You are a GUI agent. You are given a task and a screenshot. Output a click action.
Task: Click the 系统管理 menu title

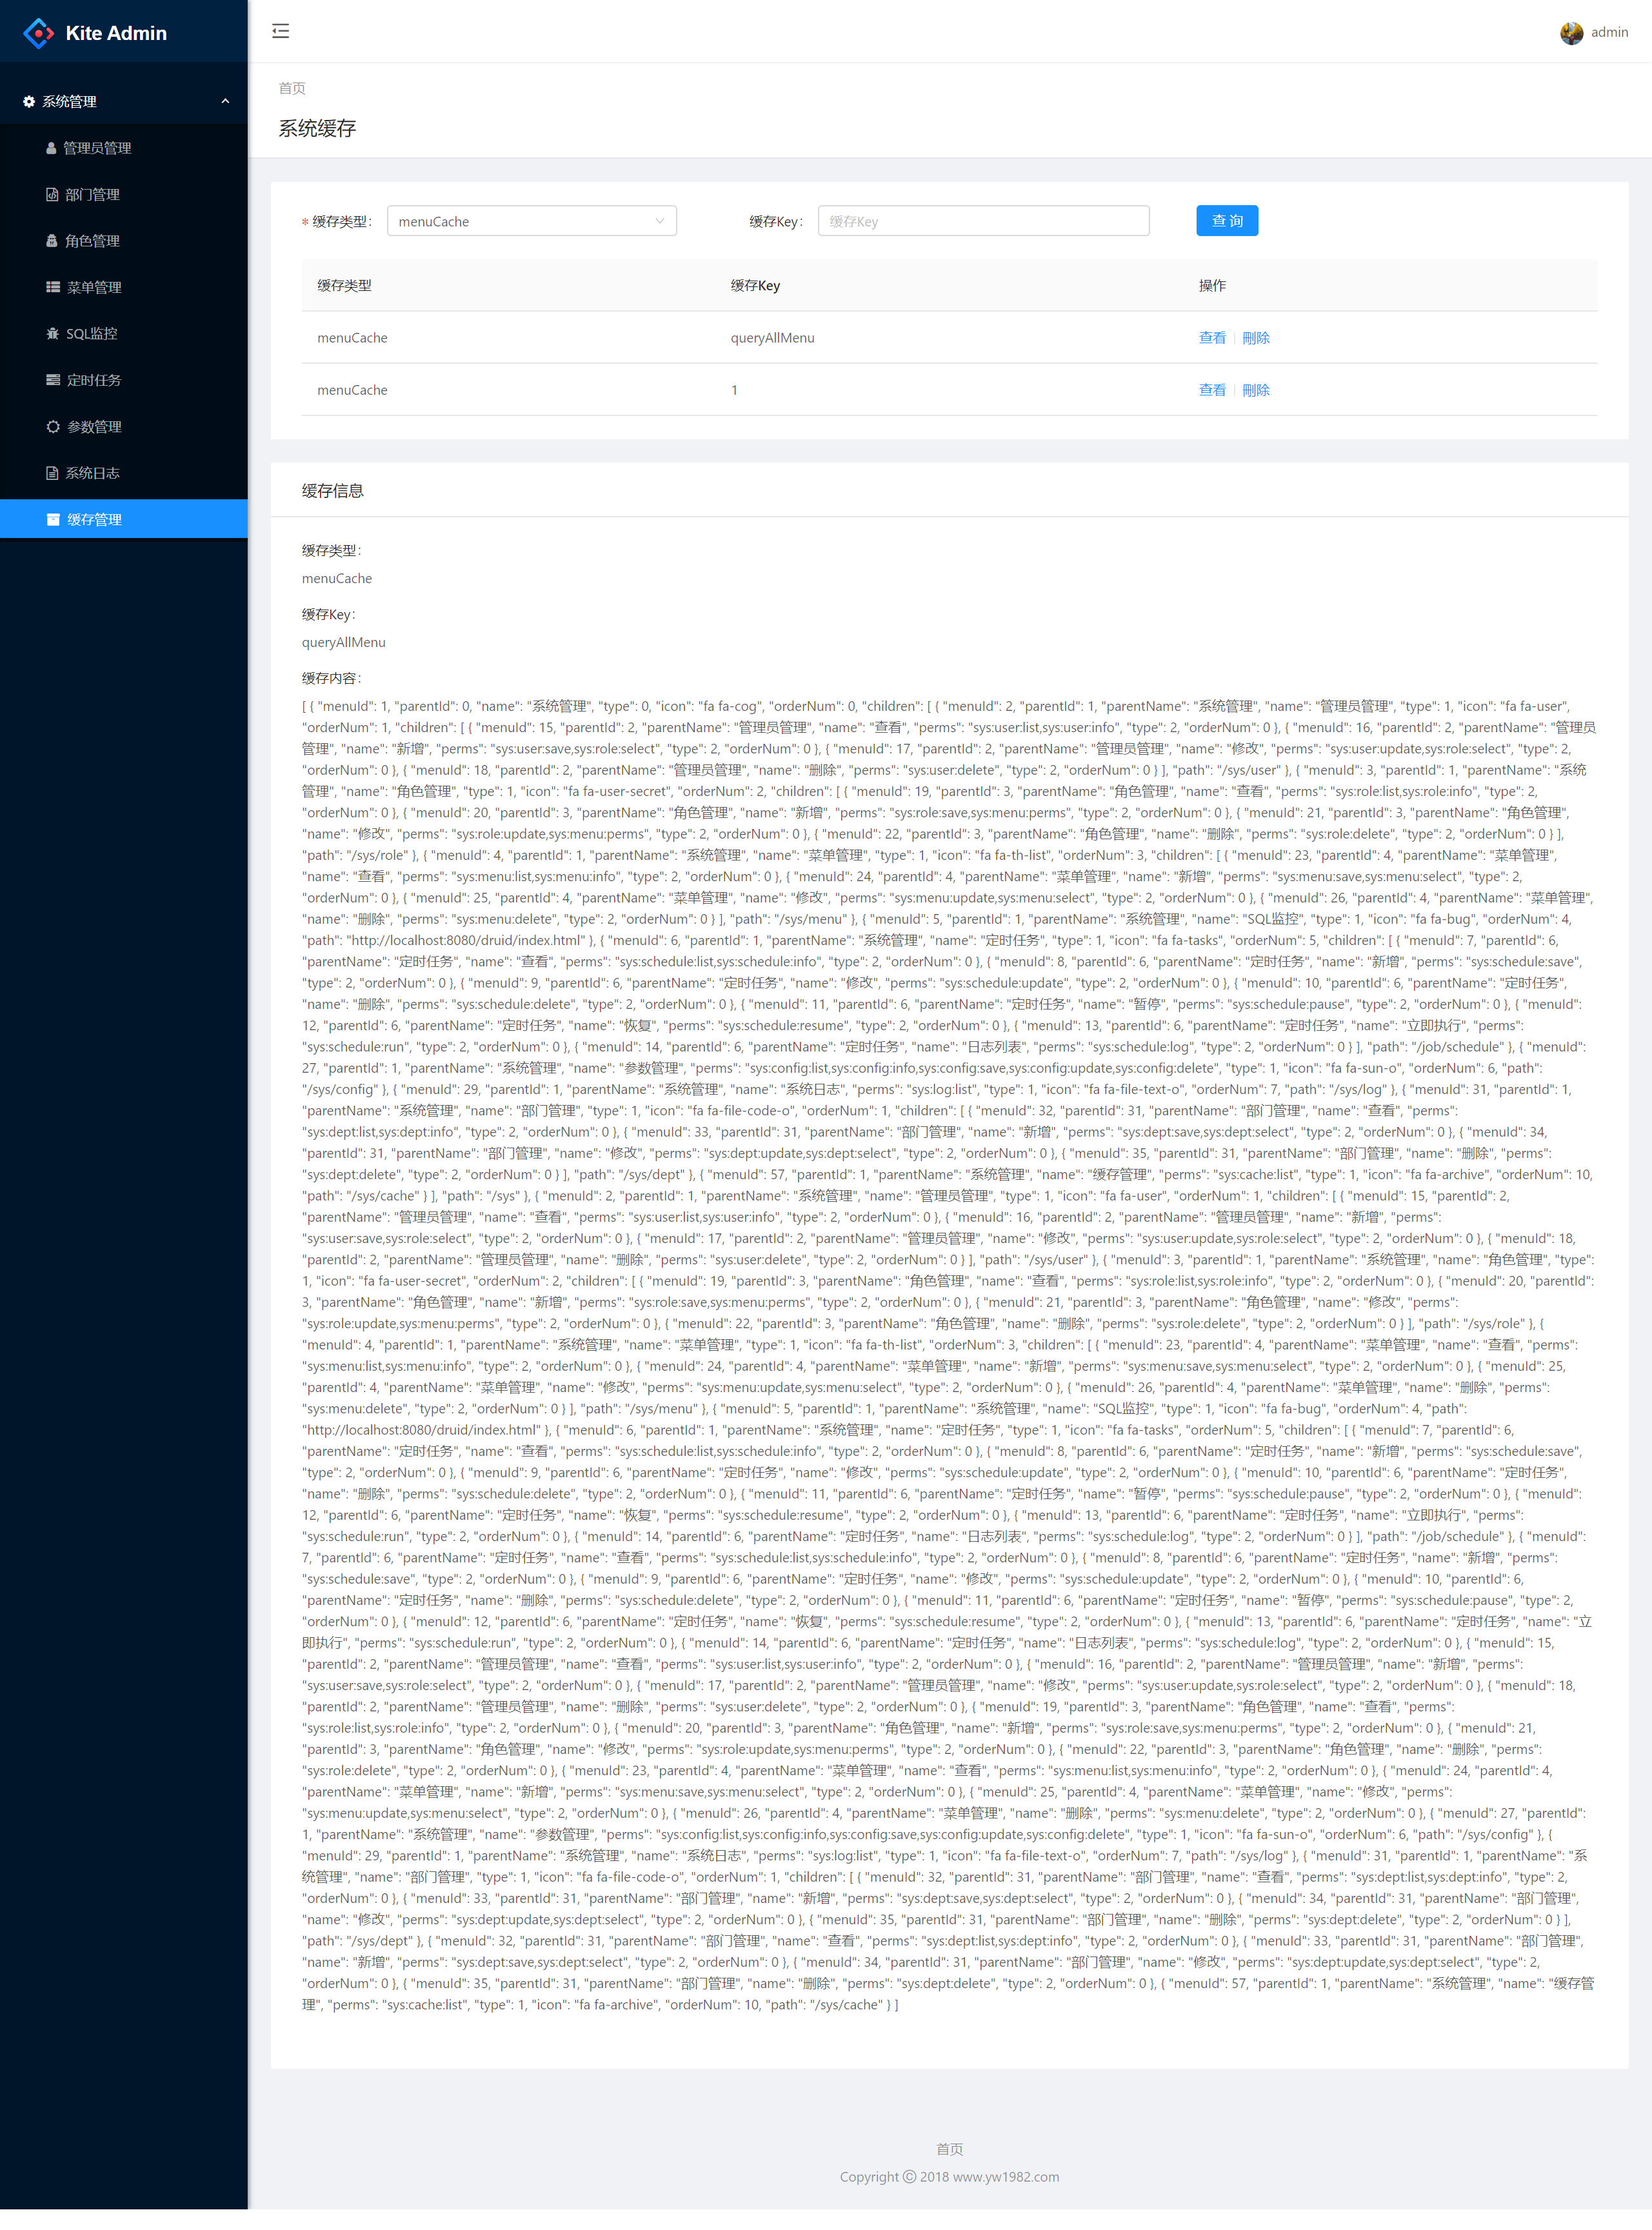69,101
